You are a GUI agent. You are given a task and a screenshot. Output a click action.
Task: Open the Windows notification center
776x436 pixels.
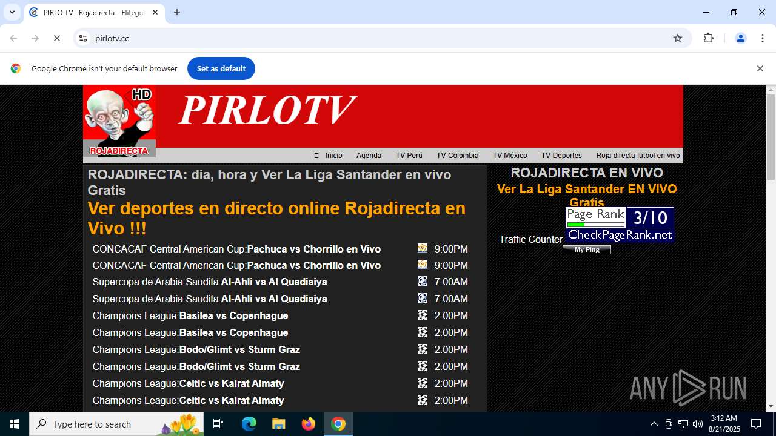(756, 424)
